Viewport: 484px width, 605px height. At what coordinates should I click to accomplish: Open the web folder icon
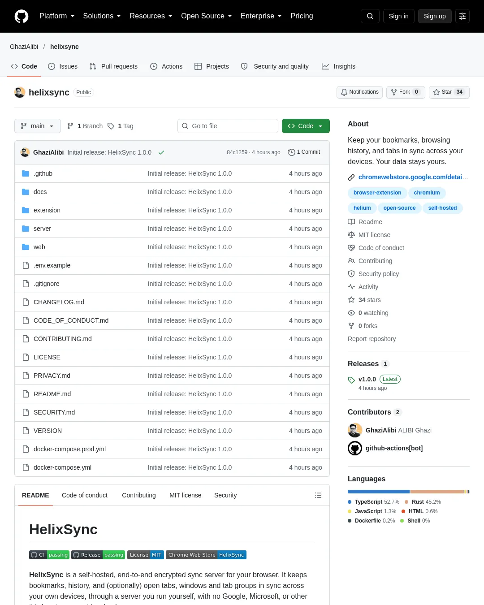pyautogui.click(x=26, y=247)
